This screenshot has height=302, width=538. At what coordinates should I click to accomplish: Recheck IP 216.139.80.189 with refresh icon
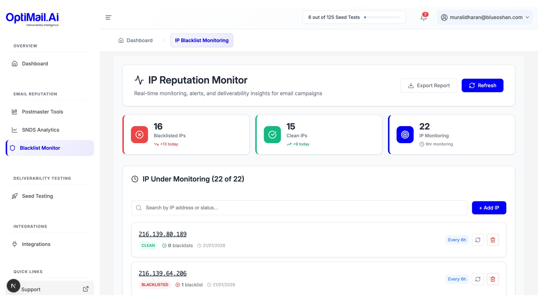click(478, 240)
